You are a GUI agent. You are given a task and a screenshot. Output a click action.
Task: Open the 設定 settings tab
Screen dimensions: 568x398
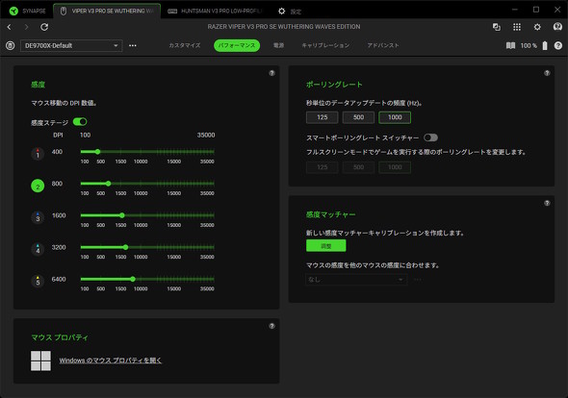click(x=290, y=12)
